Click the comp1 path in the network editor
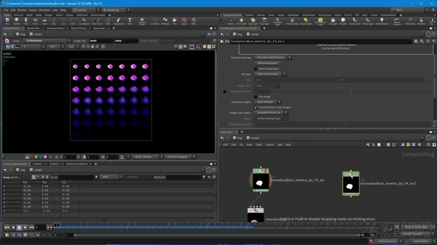Screen dimensions: 437x245 click(255, 137)
